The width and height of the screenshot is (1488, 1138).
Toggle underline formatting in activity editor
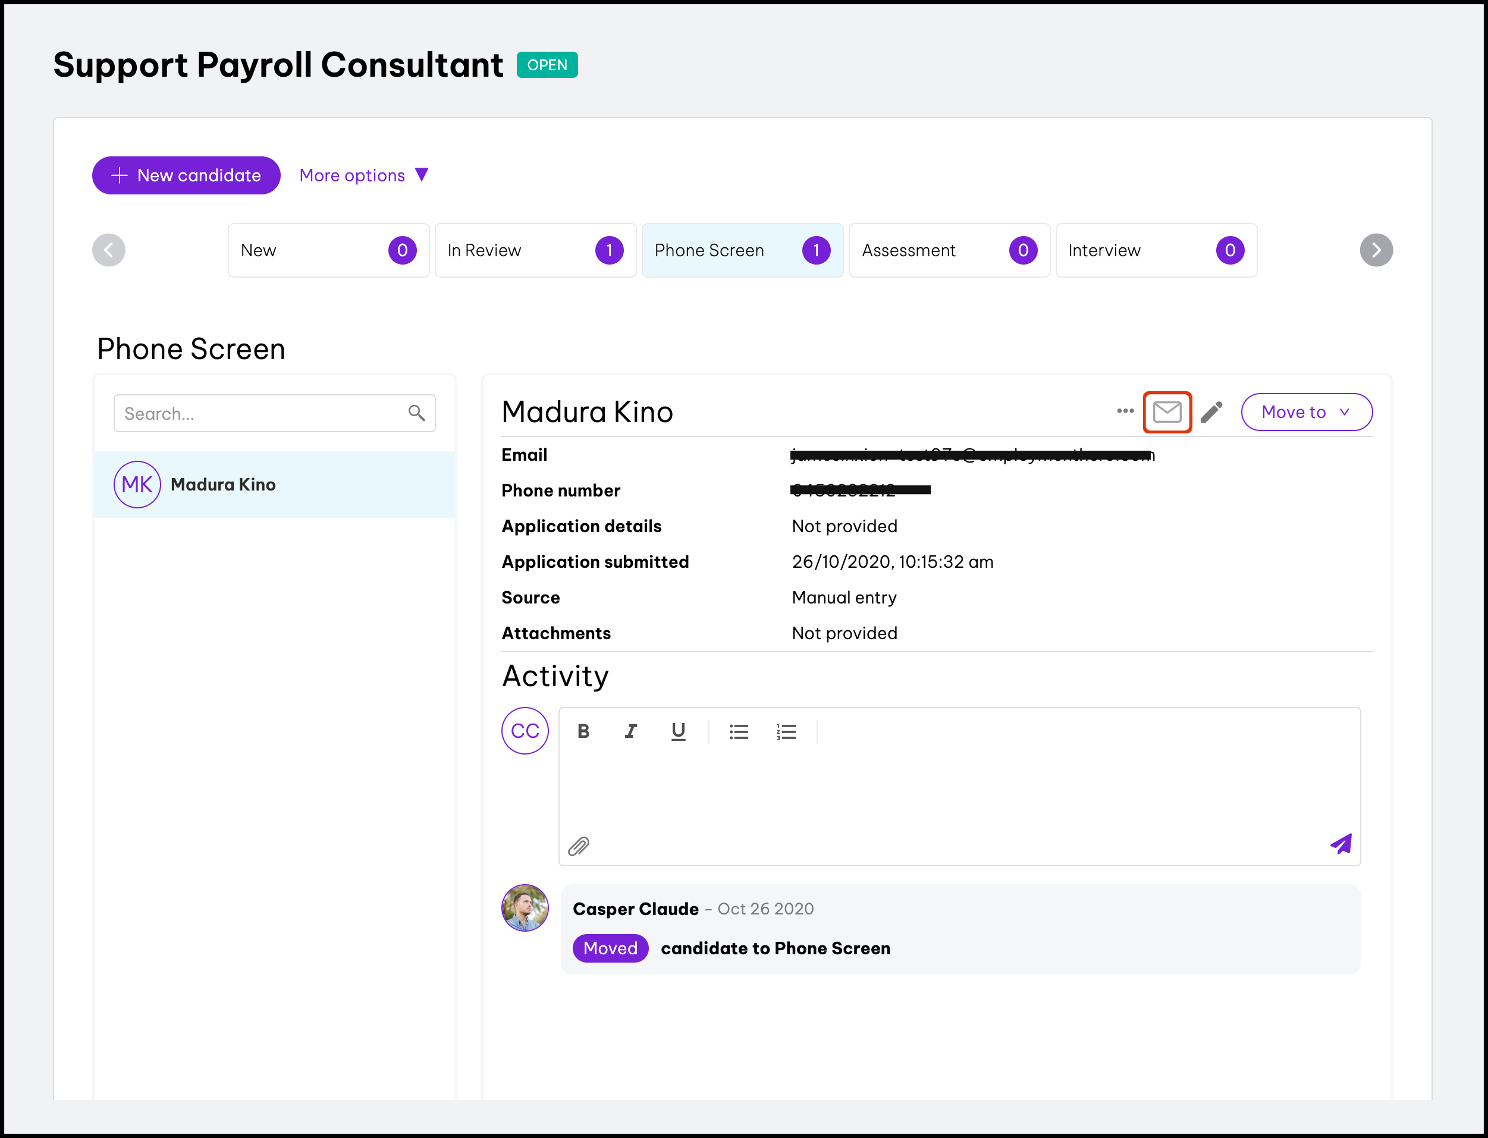click(x=678, y=731)
